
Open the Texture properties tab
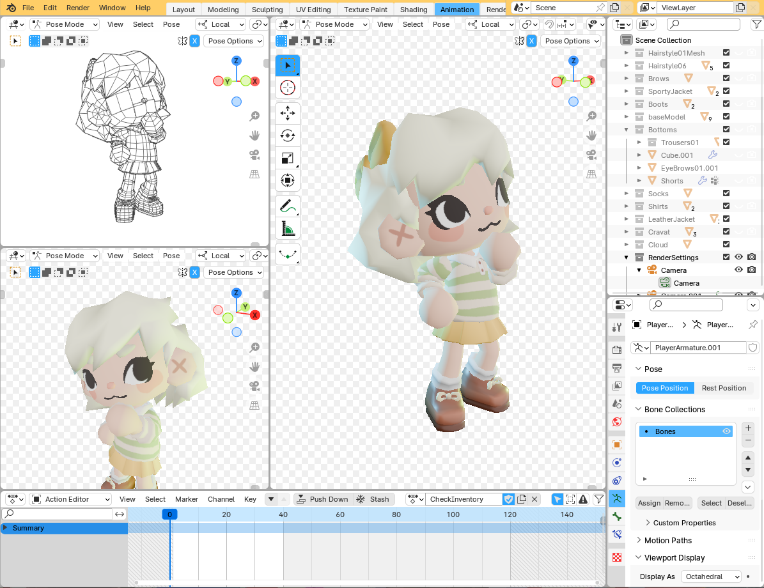pyautogui.click(x=617, y=557)
